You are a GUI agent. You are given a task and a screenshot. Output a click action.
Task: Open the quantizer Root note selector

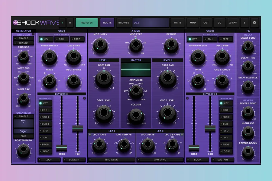pyautogui.click(x=23, y=123)
